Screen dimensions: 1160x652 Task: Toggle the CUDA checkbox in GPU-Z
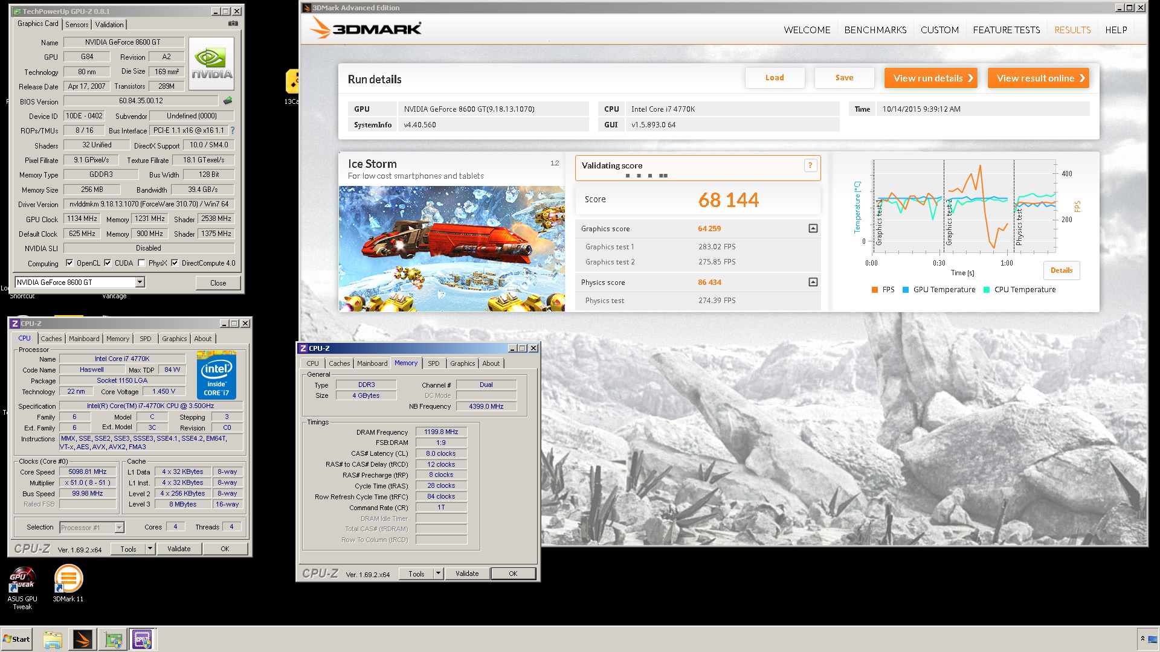(x=108, y=263)
